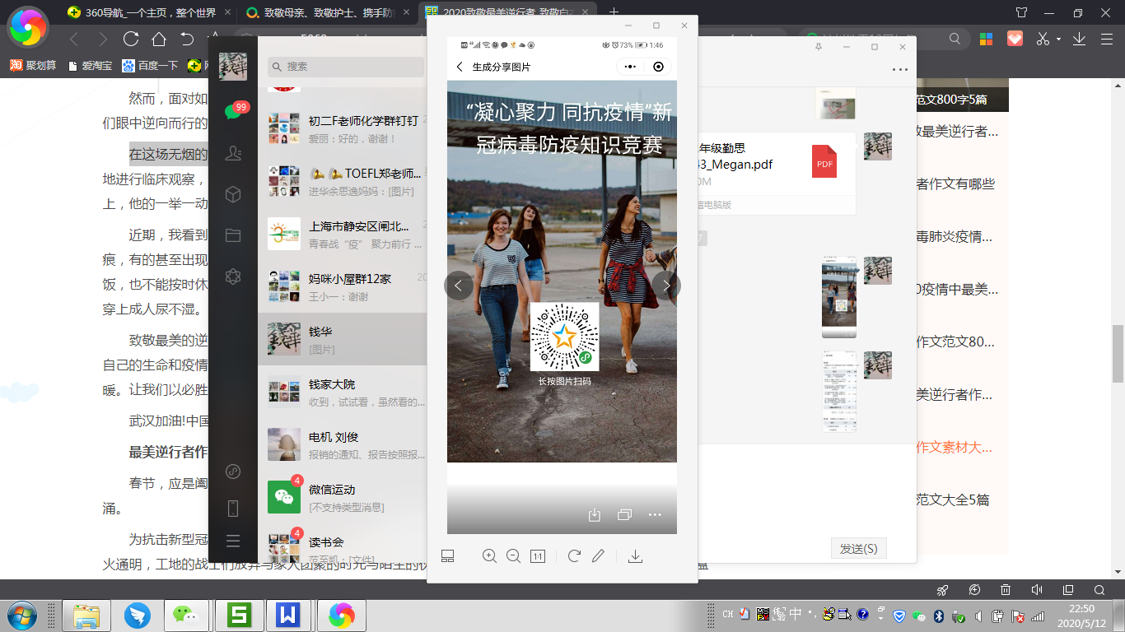Screen dimensions: 1125x632
Task: Open the WeChat favorites cube icon
Action: [233, 194]
